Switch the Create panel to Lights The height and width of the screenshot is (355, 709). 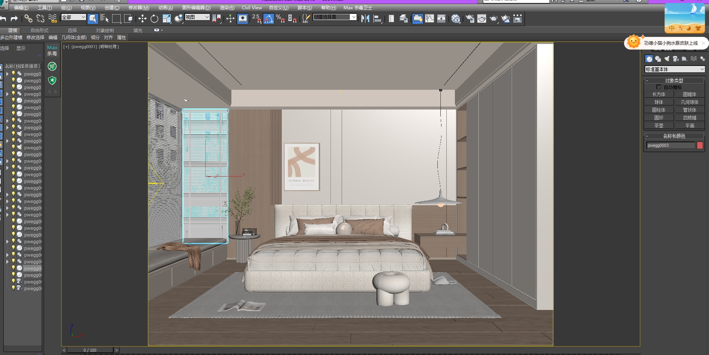click(667, 59)
